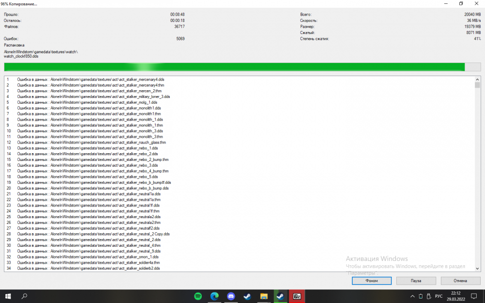Minimize the 96% Копирование window
The width and height of the screenshot is (485, 303).
(446, 4)
